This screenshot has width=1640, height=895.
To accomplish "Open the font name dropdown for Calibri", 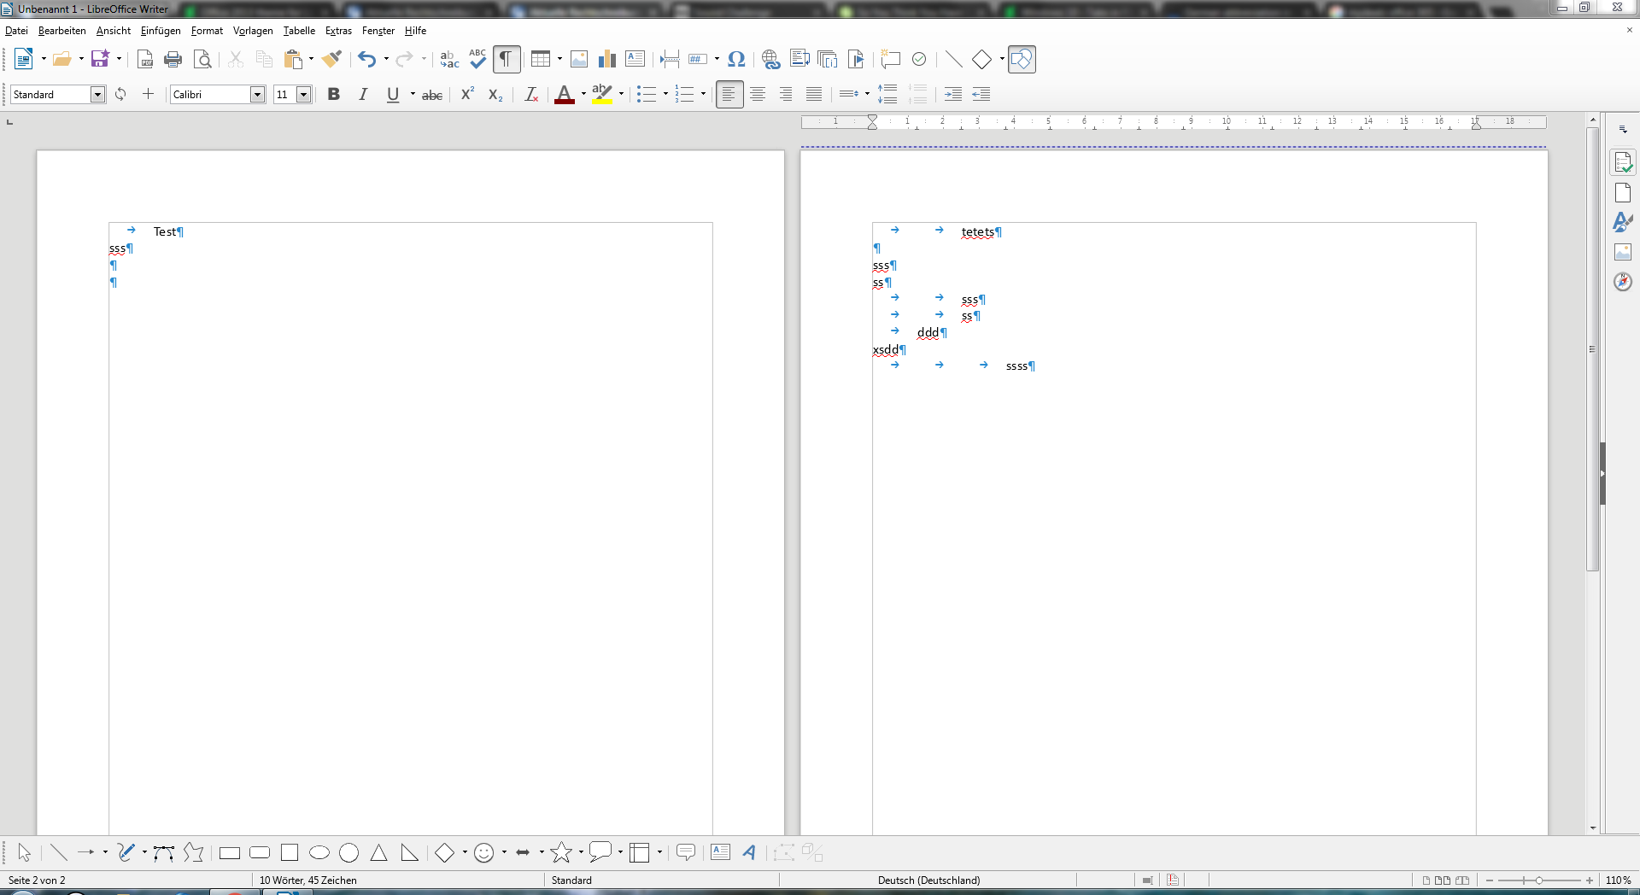I will pyautogui.click(x=257, y=94).
